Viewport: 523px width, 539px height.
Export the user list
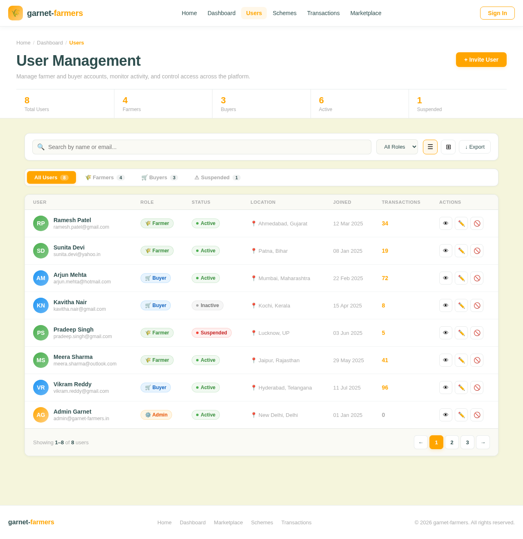475,147
